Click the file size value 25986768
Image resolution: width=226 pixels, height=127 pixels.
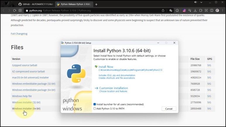(x=196, y=65)
